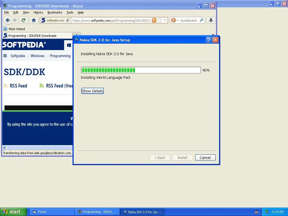Screen dimensions: 288x216
Task: Open the Edit menu
Action: [x=16, y=12]
